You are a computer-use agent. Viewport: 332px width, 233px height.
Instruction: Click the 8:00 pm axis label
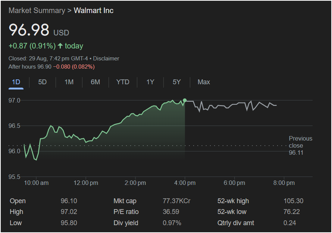[x=284, y=183]
